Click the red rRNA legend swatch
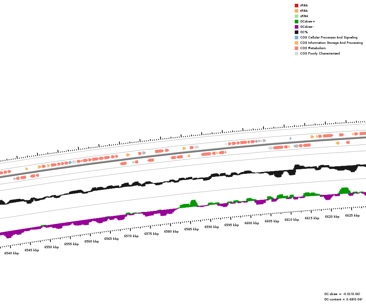The width and height of the screenshot is (366, 305). click(296, 5)
